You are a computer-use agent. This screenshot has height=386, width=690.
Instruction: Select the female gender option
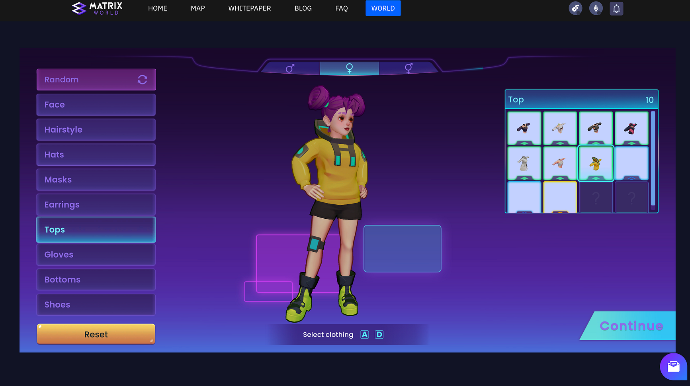(x=349, y=69)
